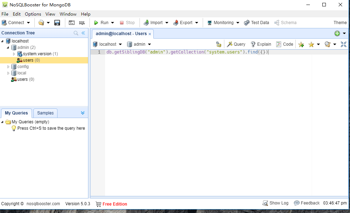The image size is (350, 213).
Task: Select the config database
Action: pyautogui.click(x=23, y=67)
